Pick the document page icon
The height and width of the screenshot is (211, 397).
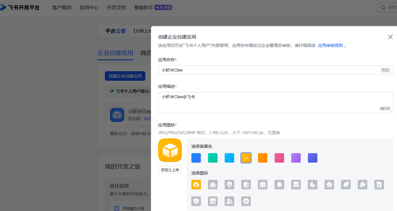[x=379, y=185]
